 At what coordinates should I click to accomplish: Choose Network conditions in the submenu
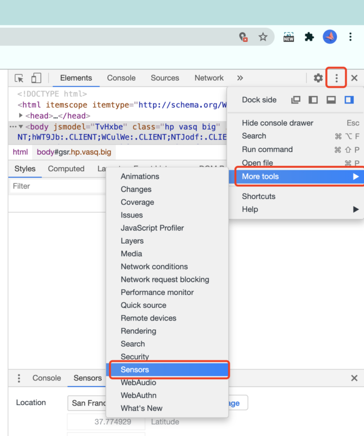tap(154, 267)
